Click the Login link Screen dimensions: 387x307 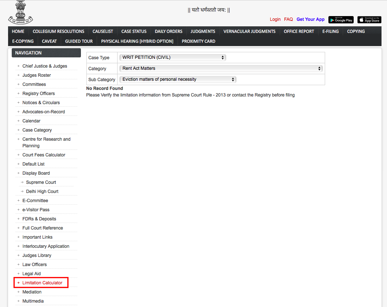click(275, 19)
